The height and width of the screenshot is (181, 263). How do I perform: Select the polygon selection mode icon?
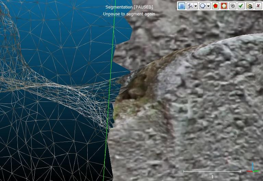tap(203, 6)
